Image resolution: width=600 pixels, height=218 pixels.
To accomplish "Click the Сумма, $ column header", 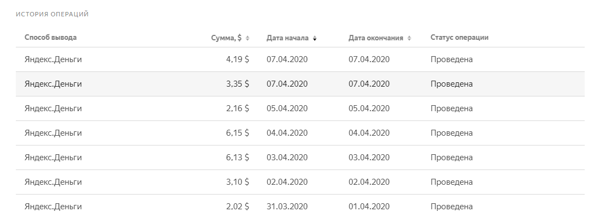I will tap(226, 38).
